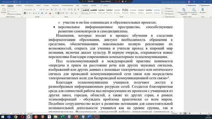Decrease font size with A-down icon
This screenshot has width=212, height=119.
(43, 10)
